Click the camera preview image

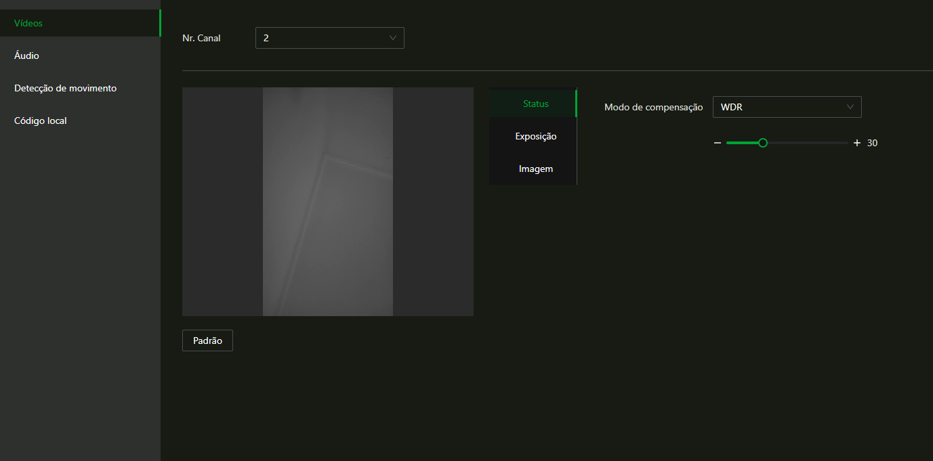[328, 202]
